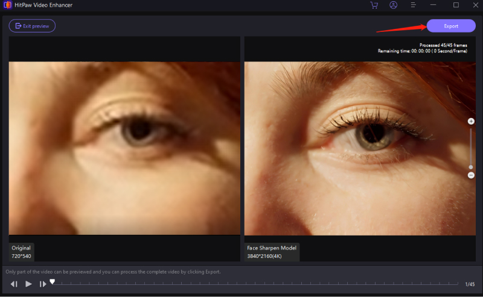Click the Original 720*540 label
This screenshot has width=483, height=297.
click(x=22, y=252)
